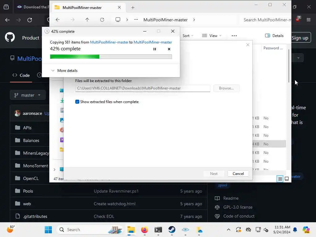Screen dimensions: 316x237
Task: Pause the file copy operation
Action: coord(155,49)
